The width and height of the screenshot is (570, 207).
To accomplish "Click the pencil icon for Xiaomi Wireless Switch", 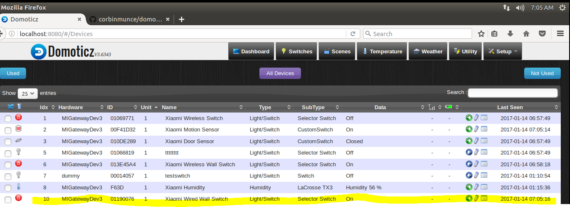I will pyautogui.click(x=477, y=118).
